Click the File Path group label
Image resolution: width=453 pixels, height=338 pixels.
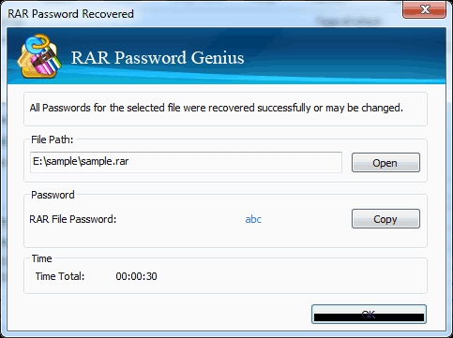click(x=52, y=140)
